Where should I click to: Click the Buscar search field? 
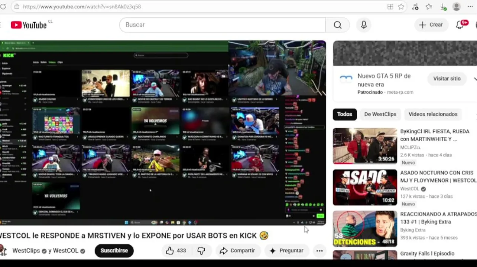pyautogui.click(x=223, y=25)
